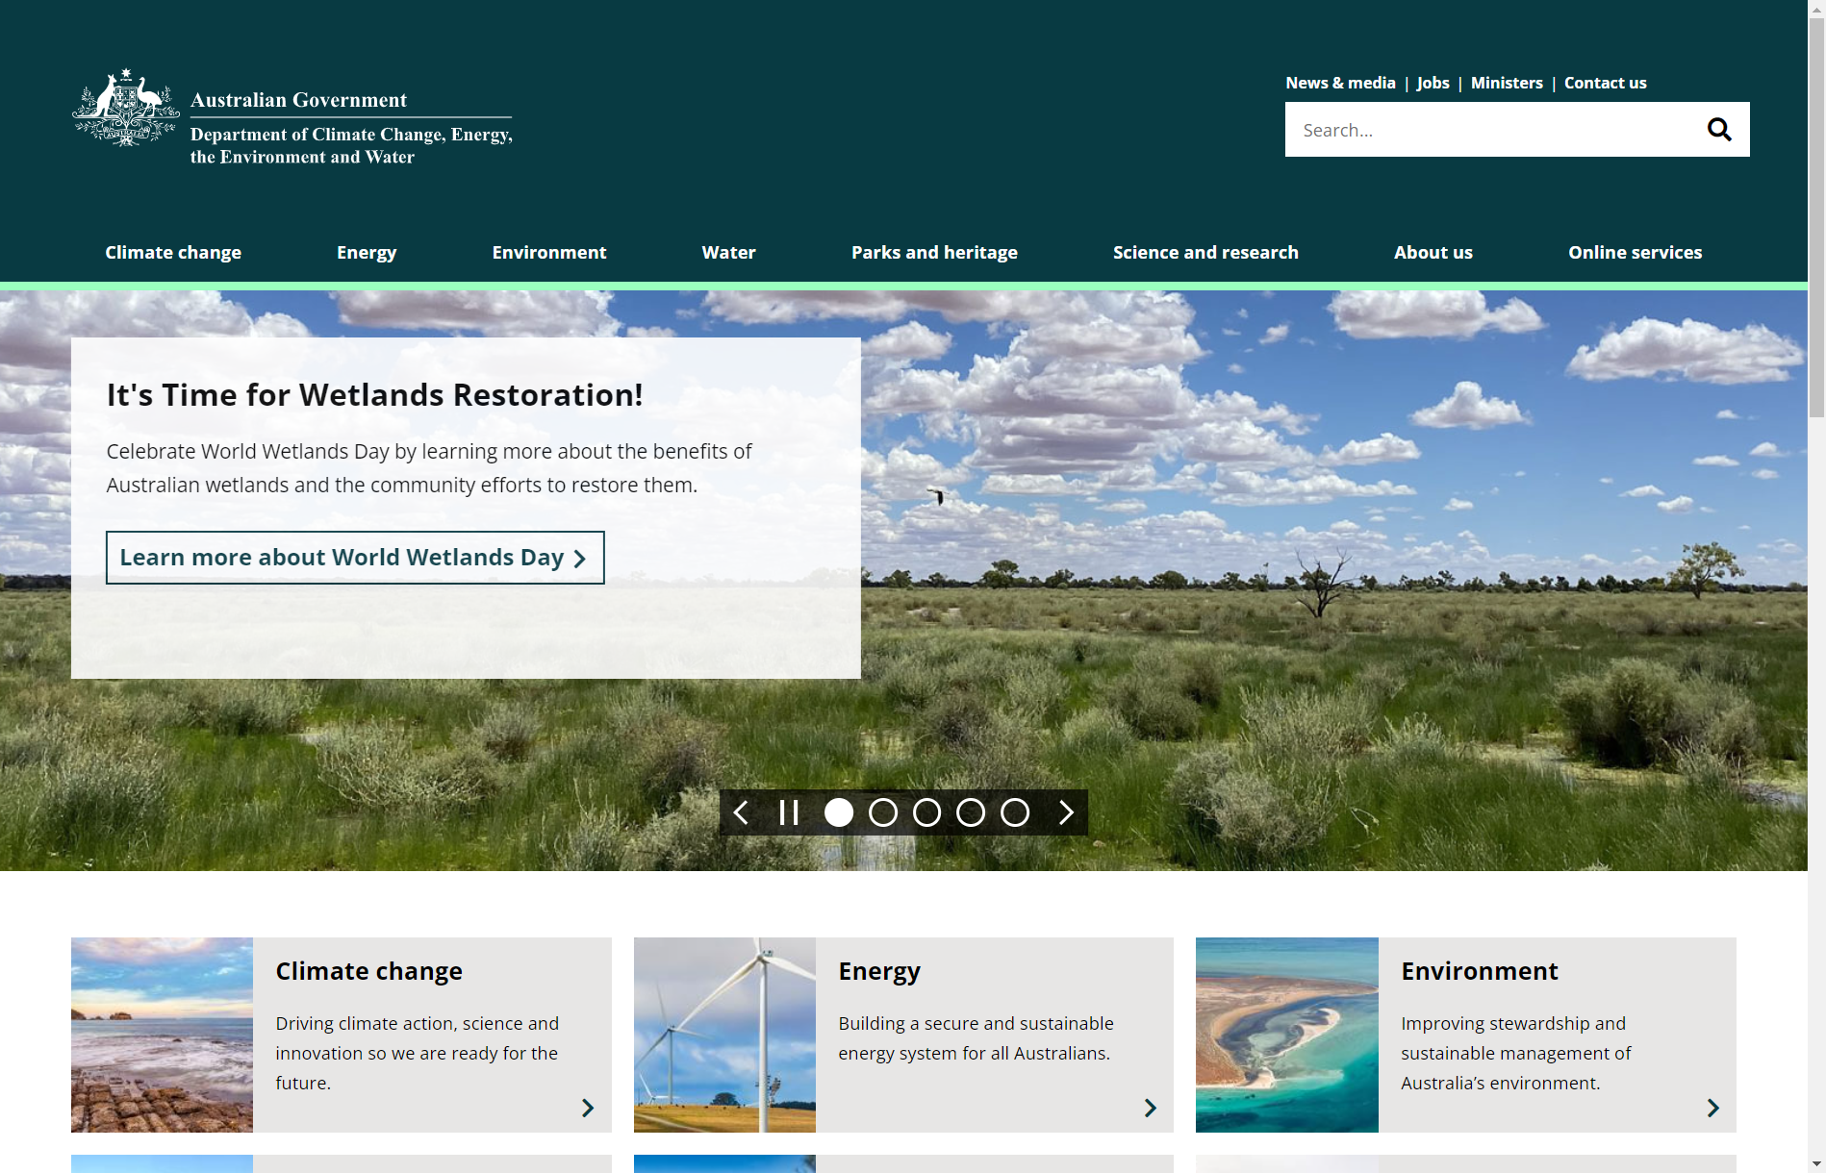The width and height of the screenshot is (1826, 1173).
Task: Click the Australian Government crest logo
Action: pos(126,108)
